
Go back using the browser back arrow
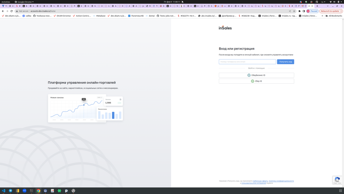click(x=3, y=11)
